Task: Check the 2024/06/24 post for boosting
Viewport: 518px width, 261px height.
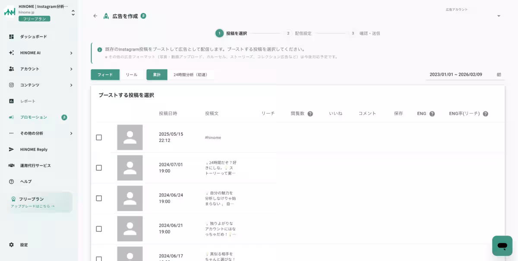Action: (99, 198)
